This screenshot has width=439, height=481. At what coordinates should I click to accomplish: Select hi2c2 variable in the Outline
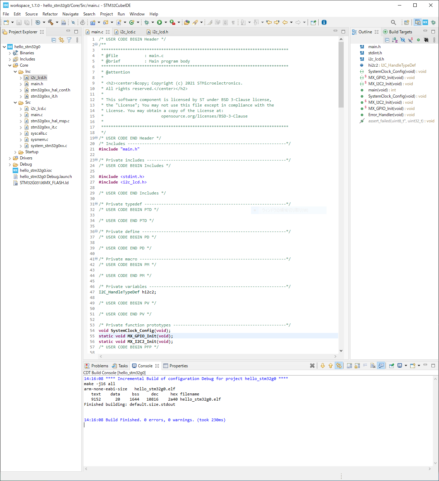(x=392, y=65)
